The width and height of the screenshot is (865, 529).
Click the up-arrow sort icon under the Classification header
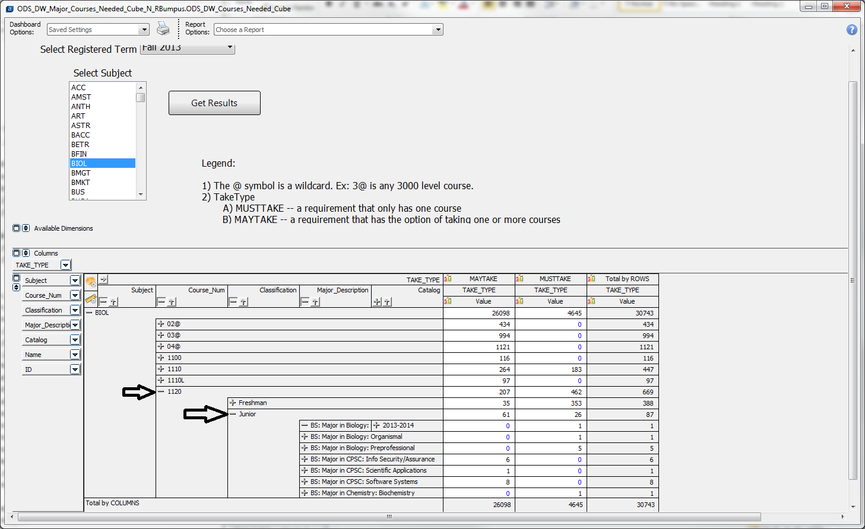click(243, 302)
